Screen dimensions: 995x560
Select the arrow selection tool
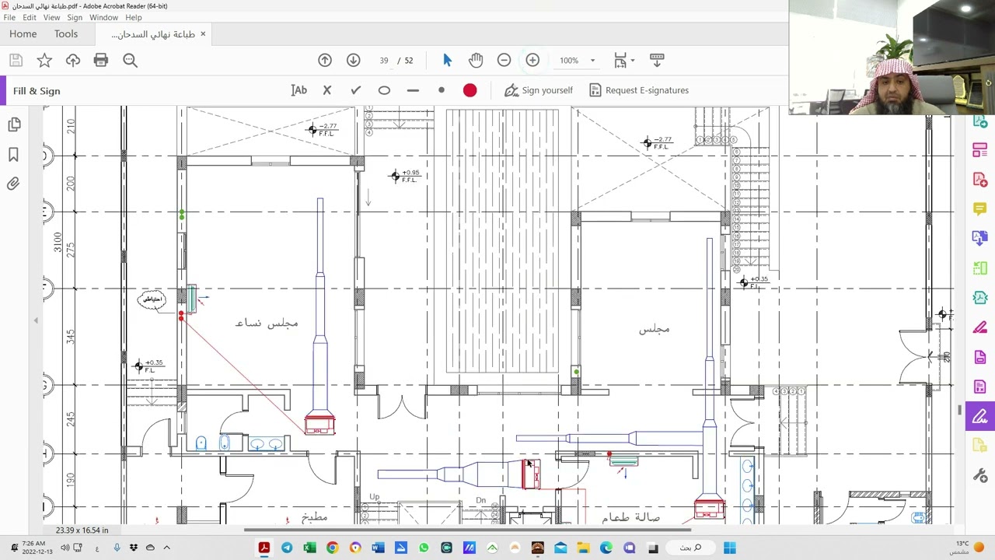tap(447, 60)
